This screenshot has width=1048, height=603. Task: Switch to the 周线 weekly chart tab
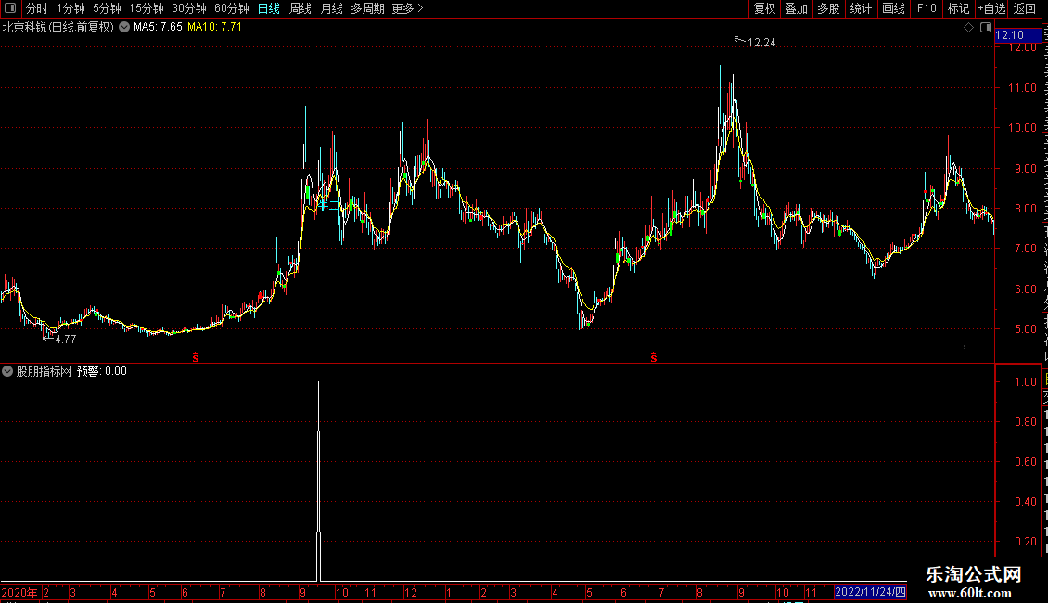click(300, 8)
